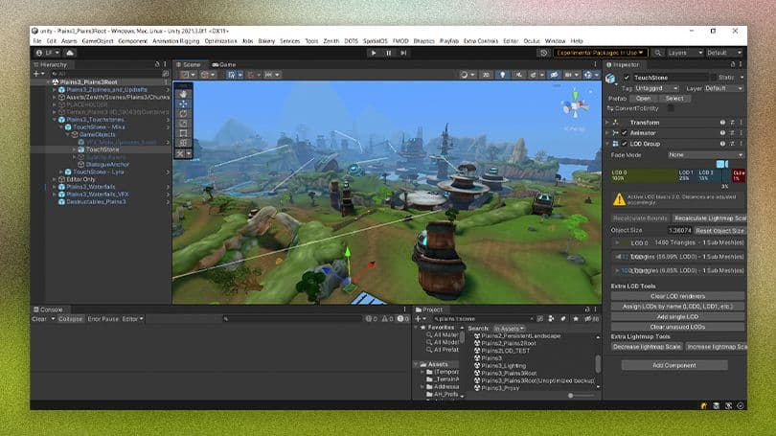Select the Rect tool in scene toolbar
The height and width of the screenshot is (436, 776).
tap(183, 133)
